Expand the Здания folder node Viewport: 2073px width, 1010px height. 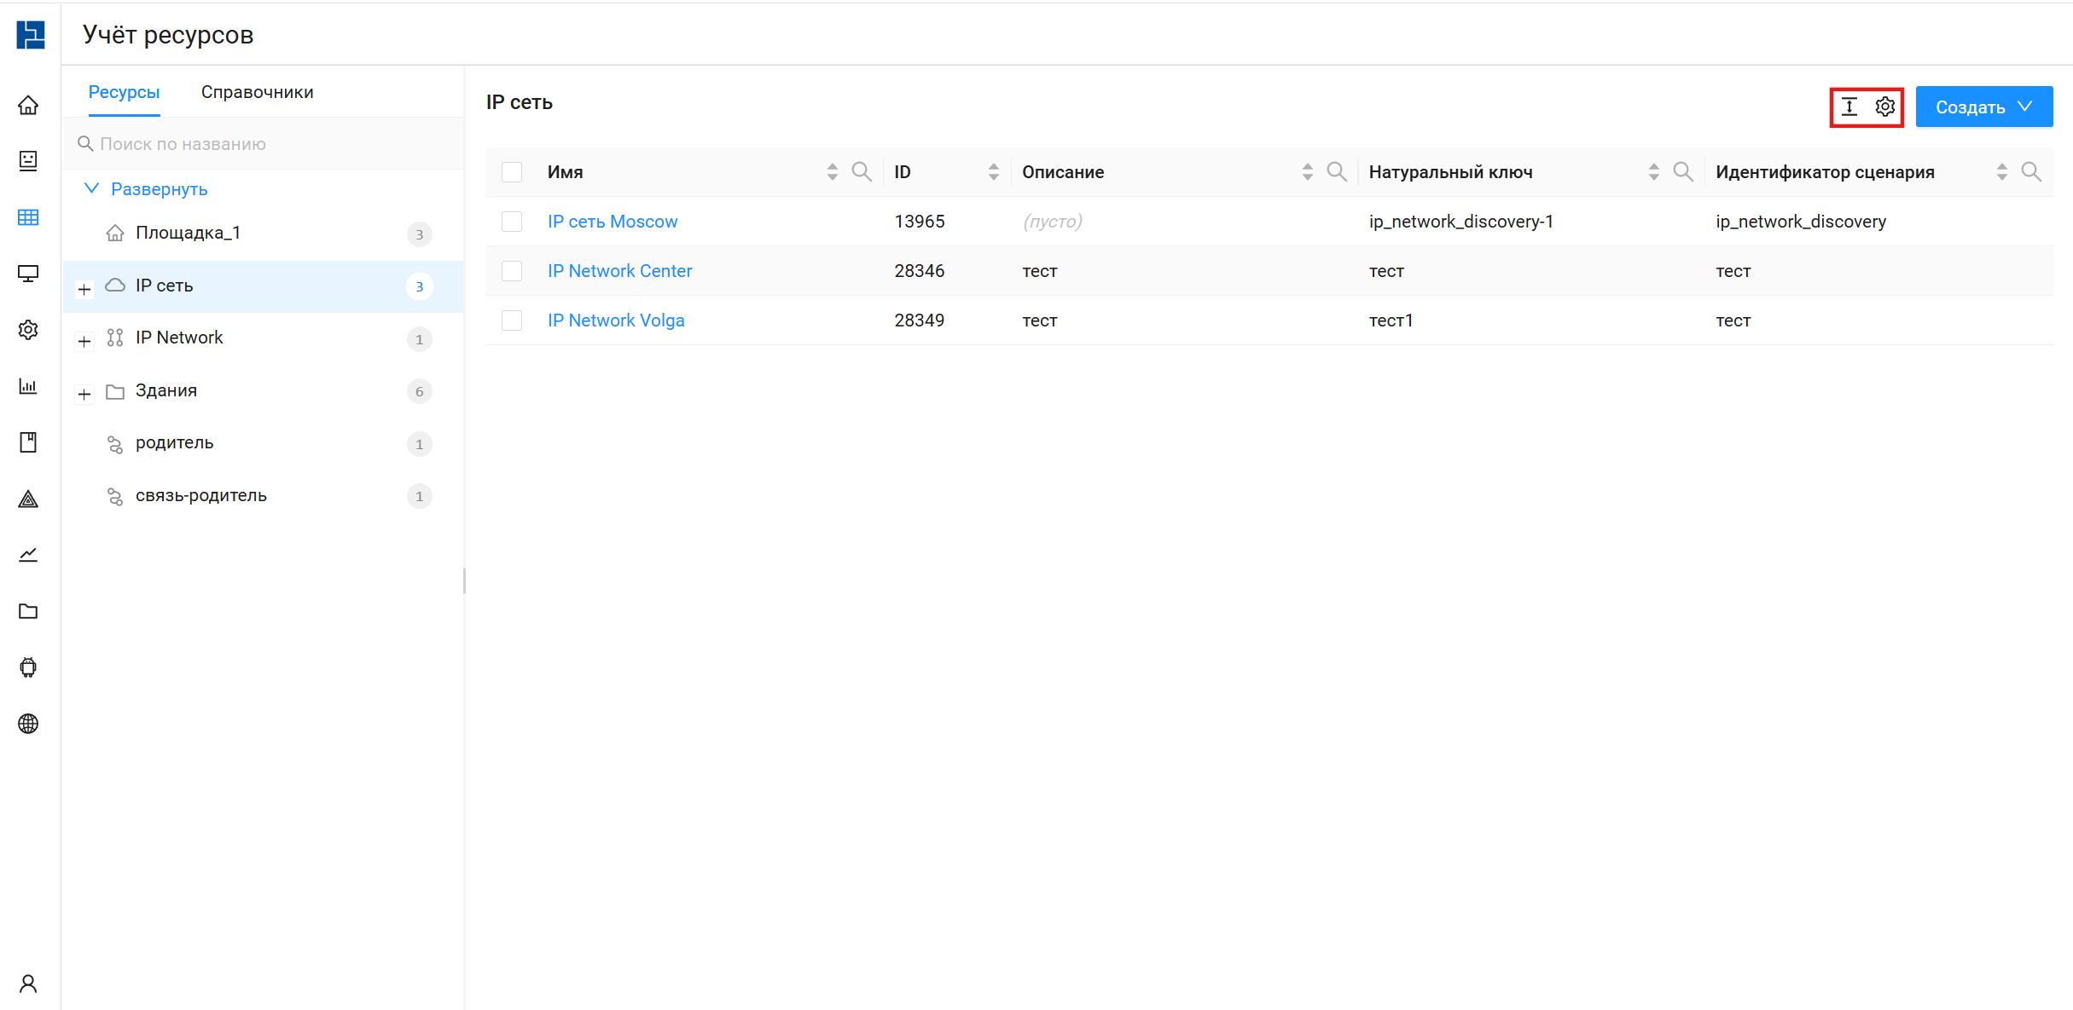tap(84, 394)
